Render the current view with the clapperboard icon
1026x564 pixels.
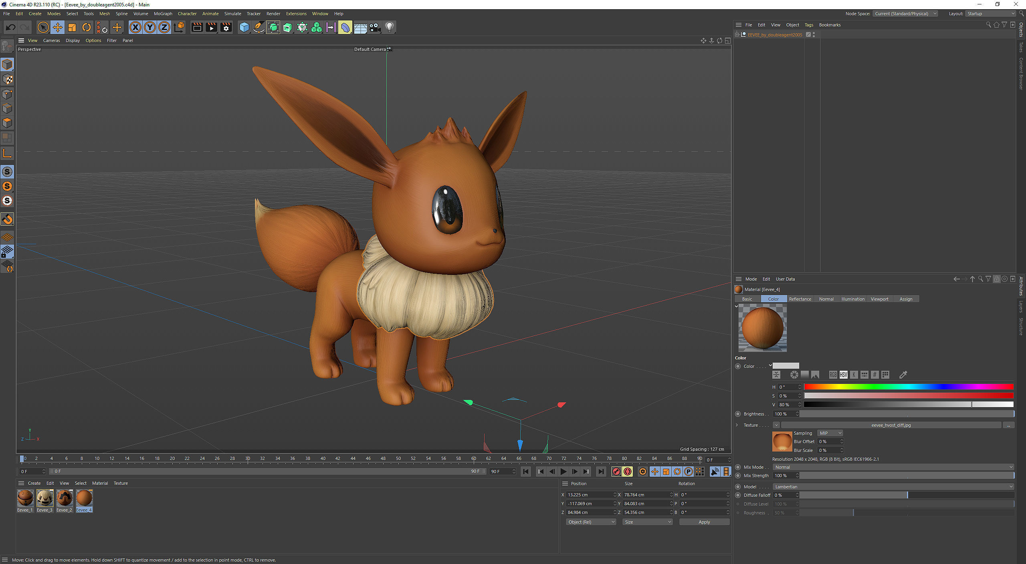[x=197, y=27]
